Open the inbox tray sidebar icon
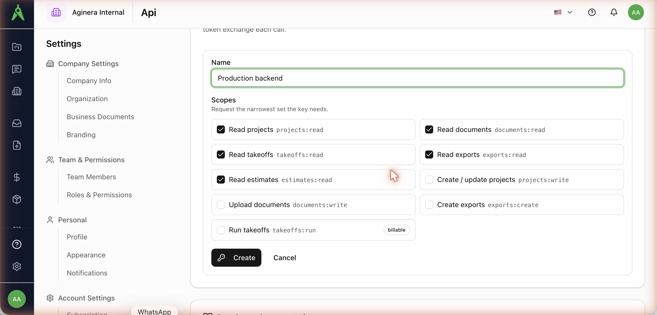 coord(17,123)
